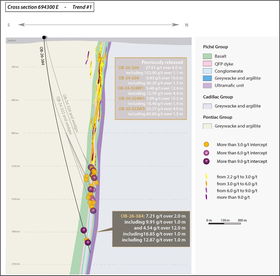Click the dark purple 'more than 9.0 g/t' legend streak
This screenshot has width=280, height=276.
207,197
